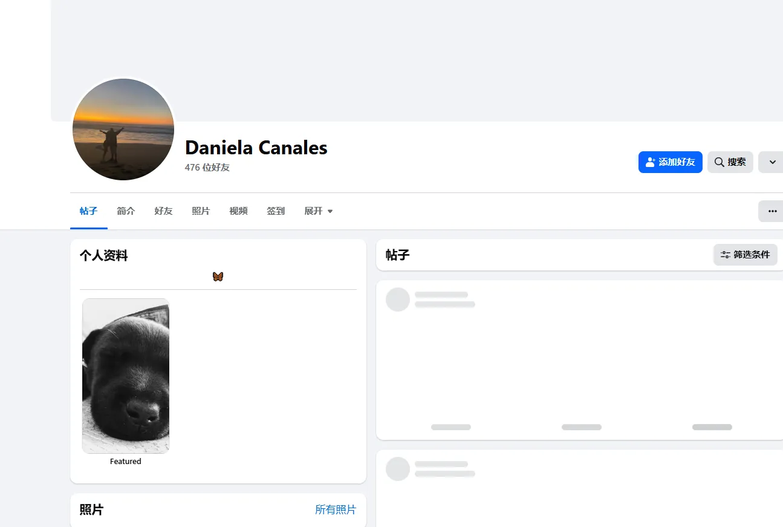Screen dimensions: 783x527
Task: Open the 筛选条件 filters button
Action: [x=746, y=255]
